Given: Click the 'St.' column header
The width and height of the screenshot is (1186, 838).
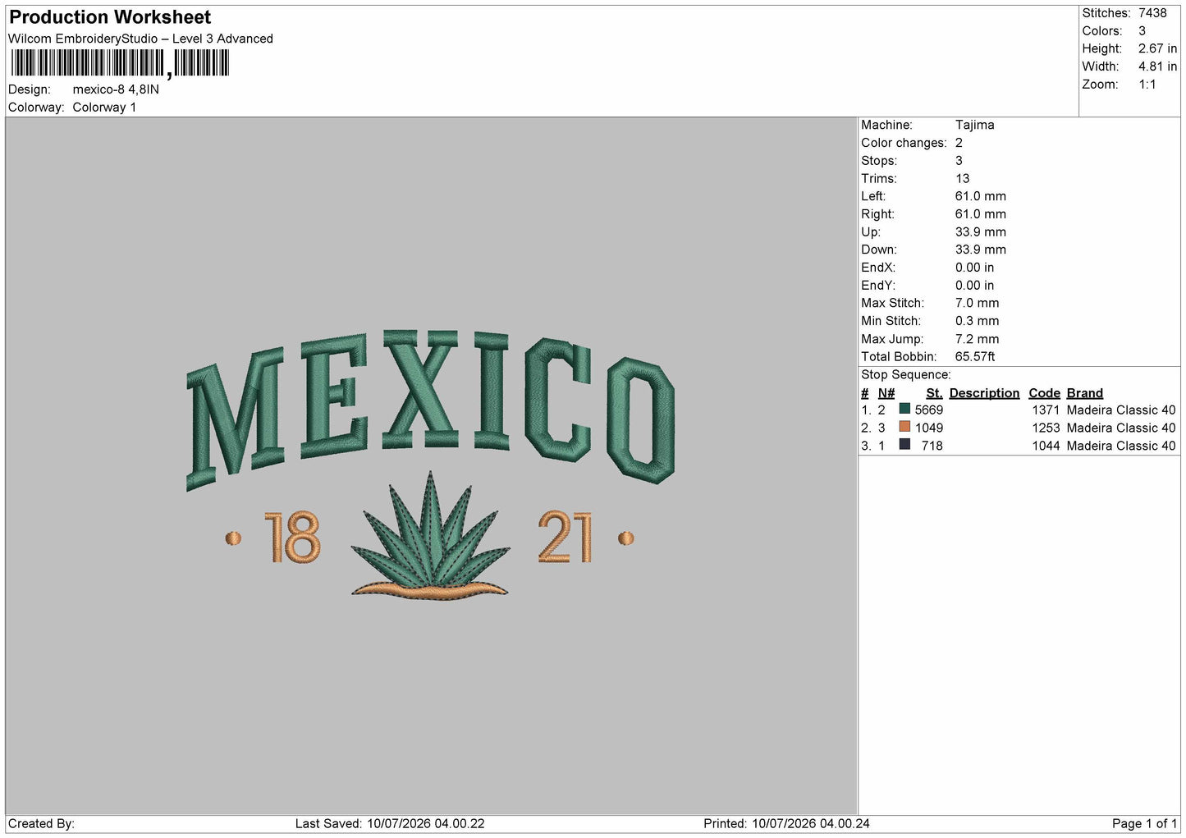Looking at the screenshot, I should tap(934, 393).
